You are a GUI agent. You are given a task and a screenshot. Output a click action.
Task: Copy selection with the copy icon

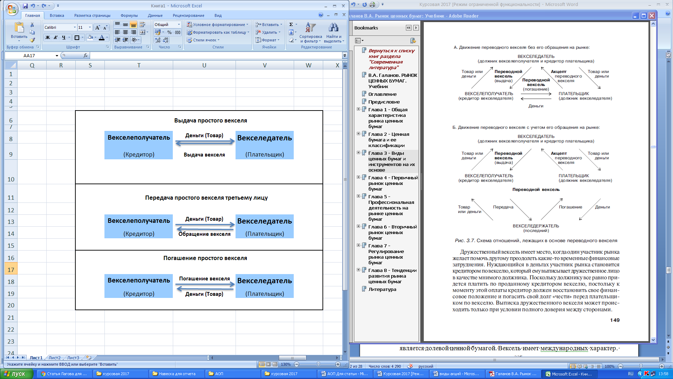click(x=32, y=32)
